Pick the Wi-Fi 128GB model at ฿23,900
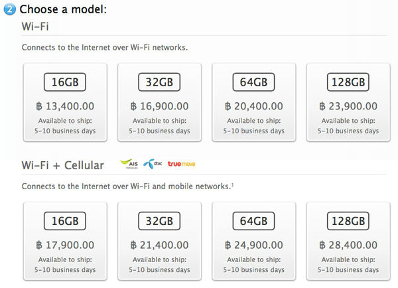Screen dimensions: 398x288 (348, 102)
